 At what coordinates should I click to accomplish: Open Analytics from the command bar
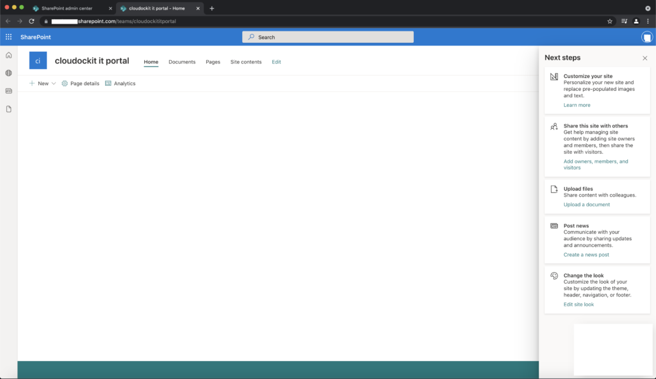pos(120,83)
